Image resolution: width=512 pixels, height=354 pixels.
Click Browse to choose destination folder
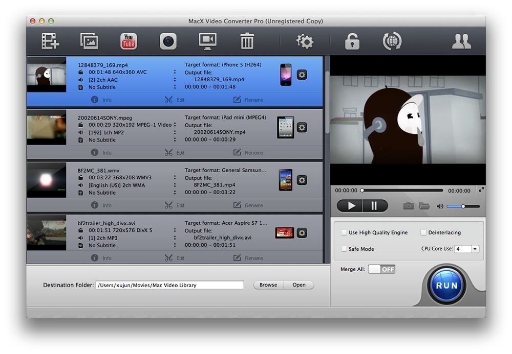pyautogui.click(x=268, y=285)
